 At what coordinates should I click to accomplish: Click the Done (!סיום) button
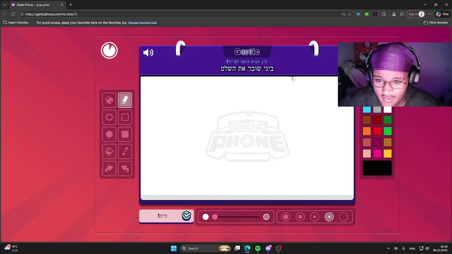(166, 216)
